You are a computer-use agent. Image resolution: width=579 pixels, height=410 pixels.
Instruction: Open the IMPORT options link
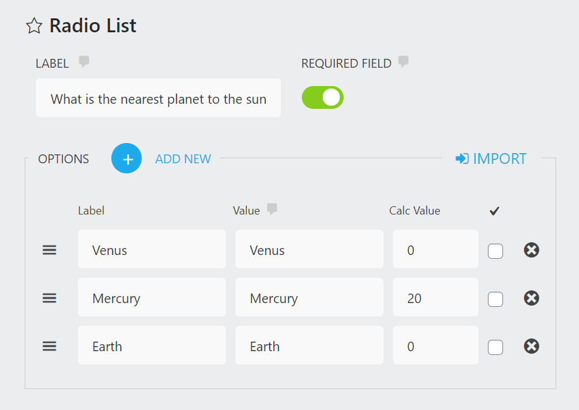pos(491,159)
